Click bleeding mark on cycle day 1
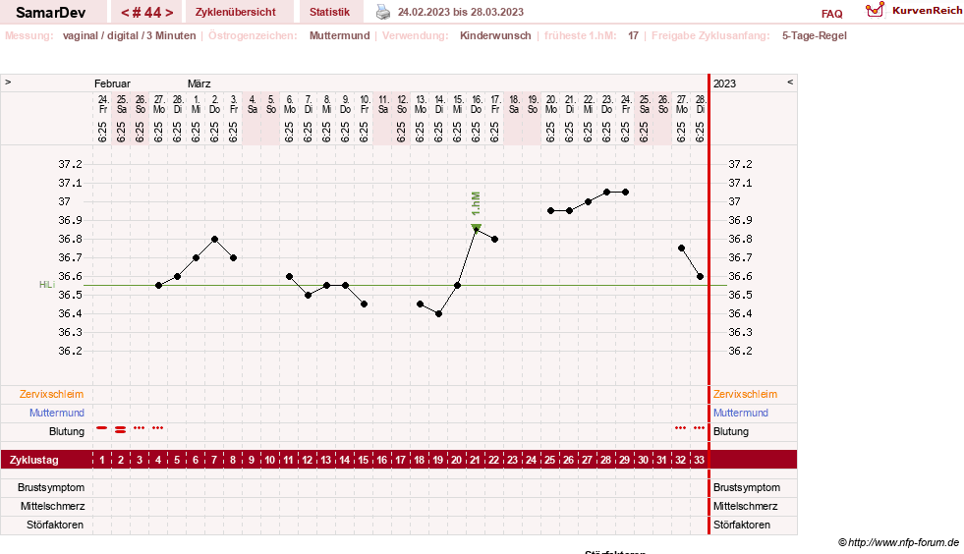This screenshot has width=964, height=554. pos(102,428)
